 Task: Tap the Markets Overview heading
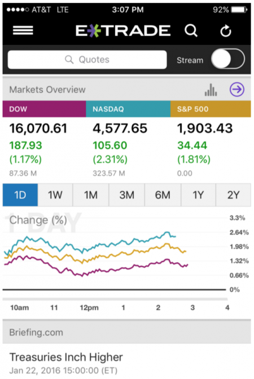point(47,90)
